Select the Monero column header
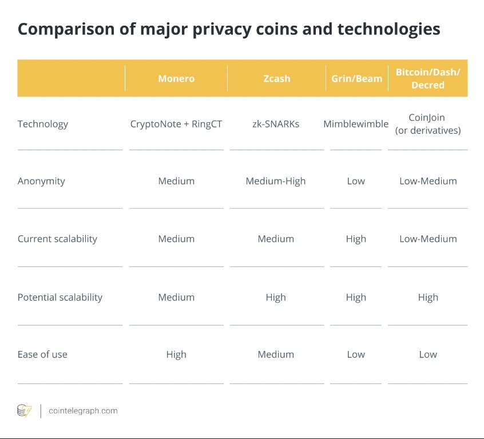484x439 pixels. [x=176, y=78]
